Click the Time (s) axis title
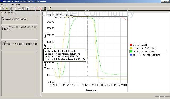This screenshot has width=170, height=99. coord(91,90)
